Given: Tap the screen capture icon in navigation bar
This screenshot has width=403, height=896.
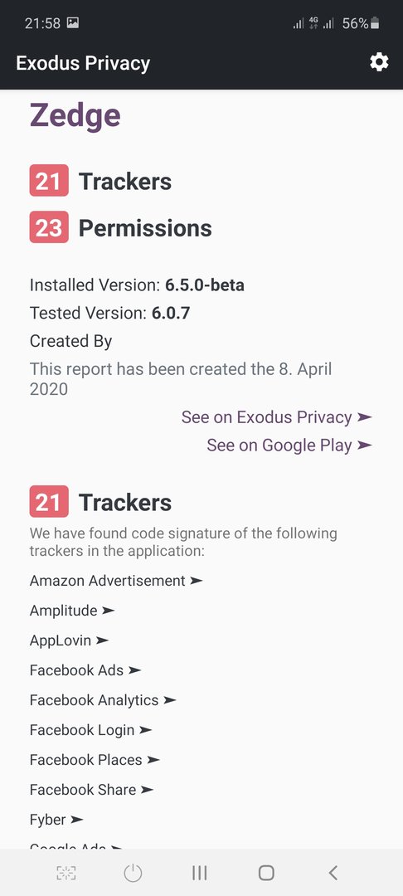Looking at the screenshot, I should click(66, 873).
